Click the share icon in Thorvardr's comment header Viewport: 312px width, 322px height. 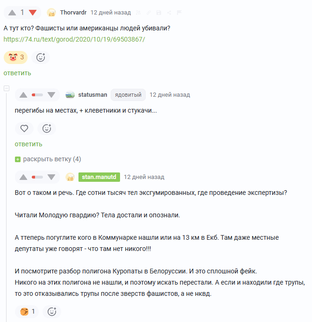tap(169, 13)
